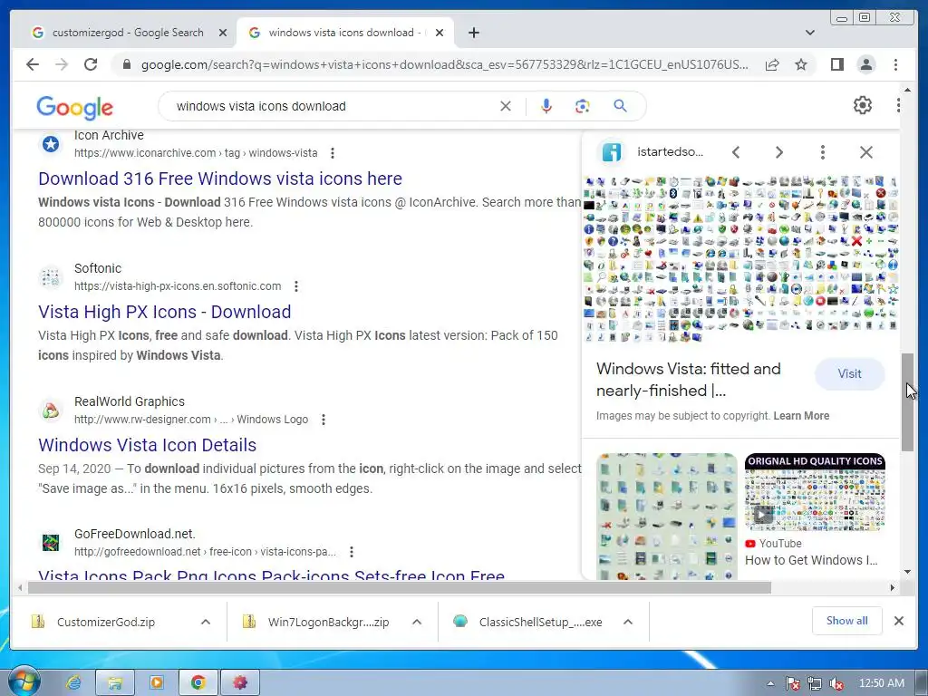
Task: Open Windows Vista fitted and nearly-finished title
Action: tap(689, 380)
